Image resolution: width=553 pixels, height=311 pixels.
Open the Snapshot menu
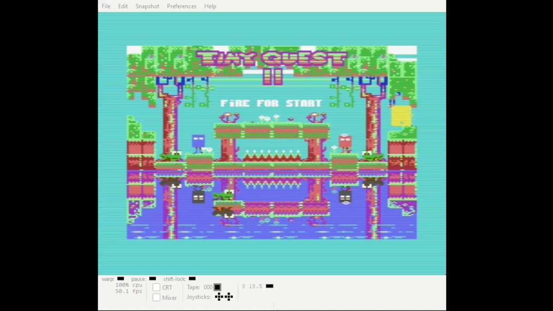147,6
